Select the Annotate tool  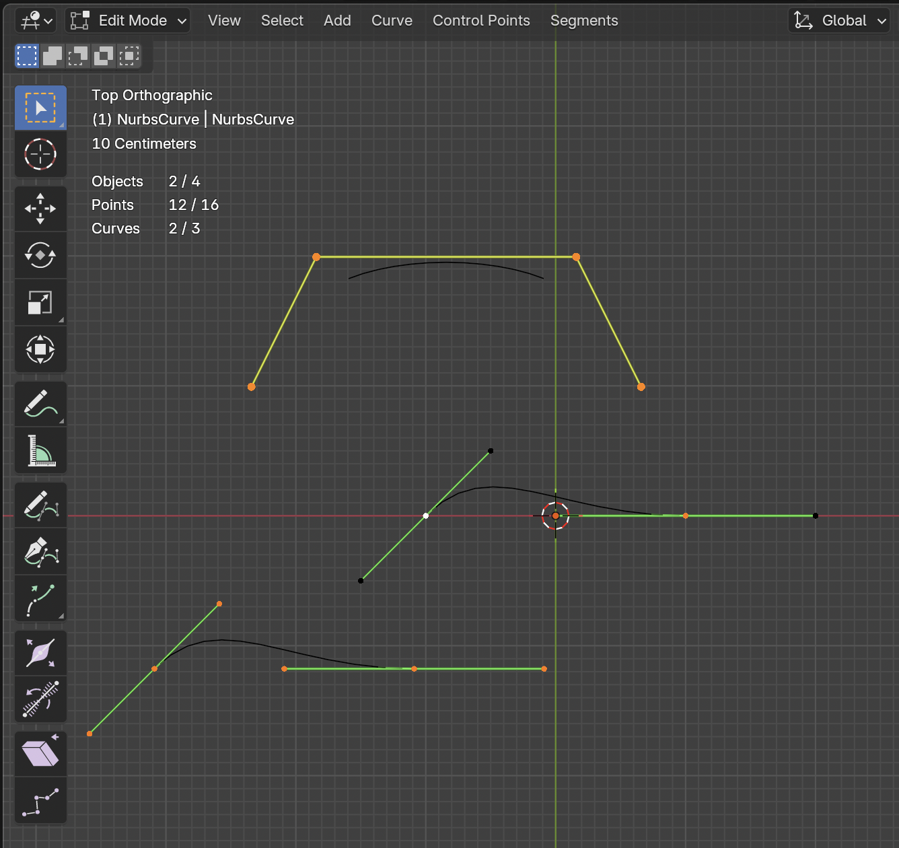40,404
